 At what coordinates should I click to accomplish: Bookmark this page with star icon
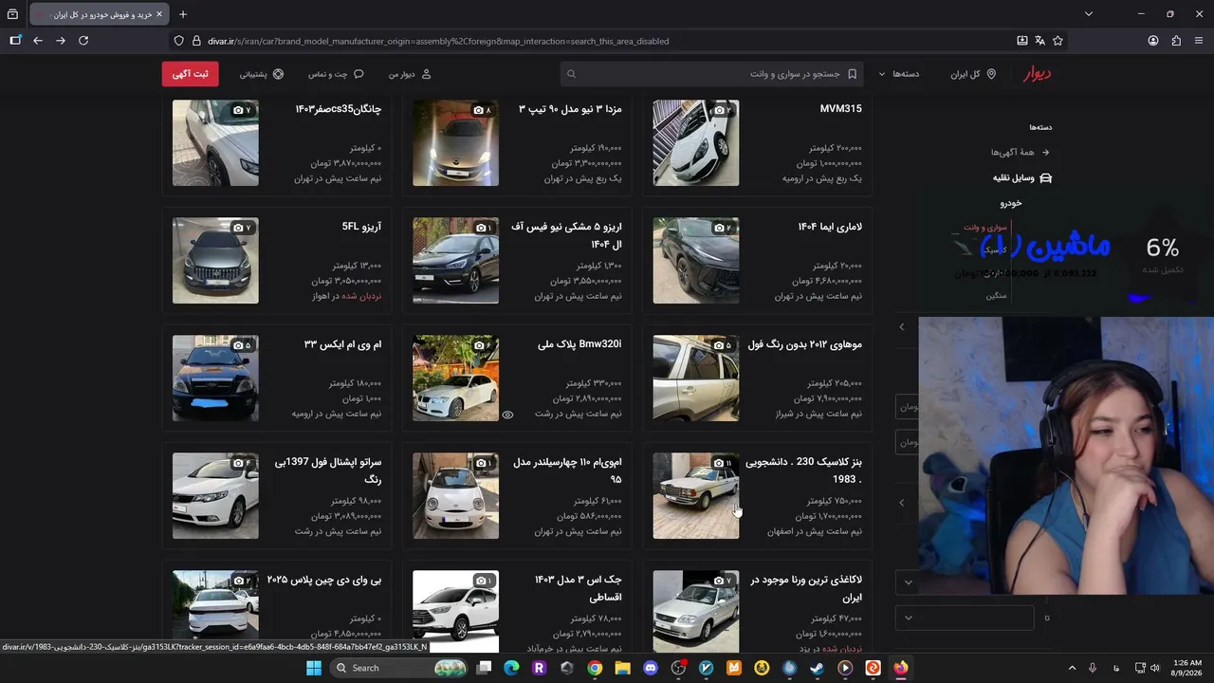point(1058,41)
